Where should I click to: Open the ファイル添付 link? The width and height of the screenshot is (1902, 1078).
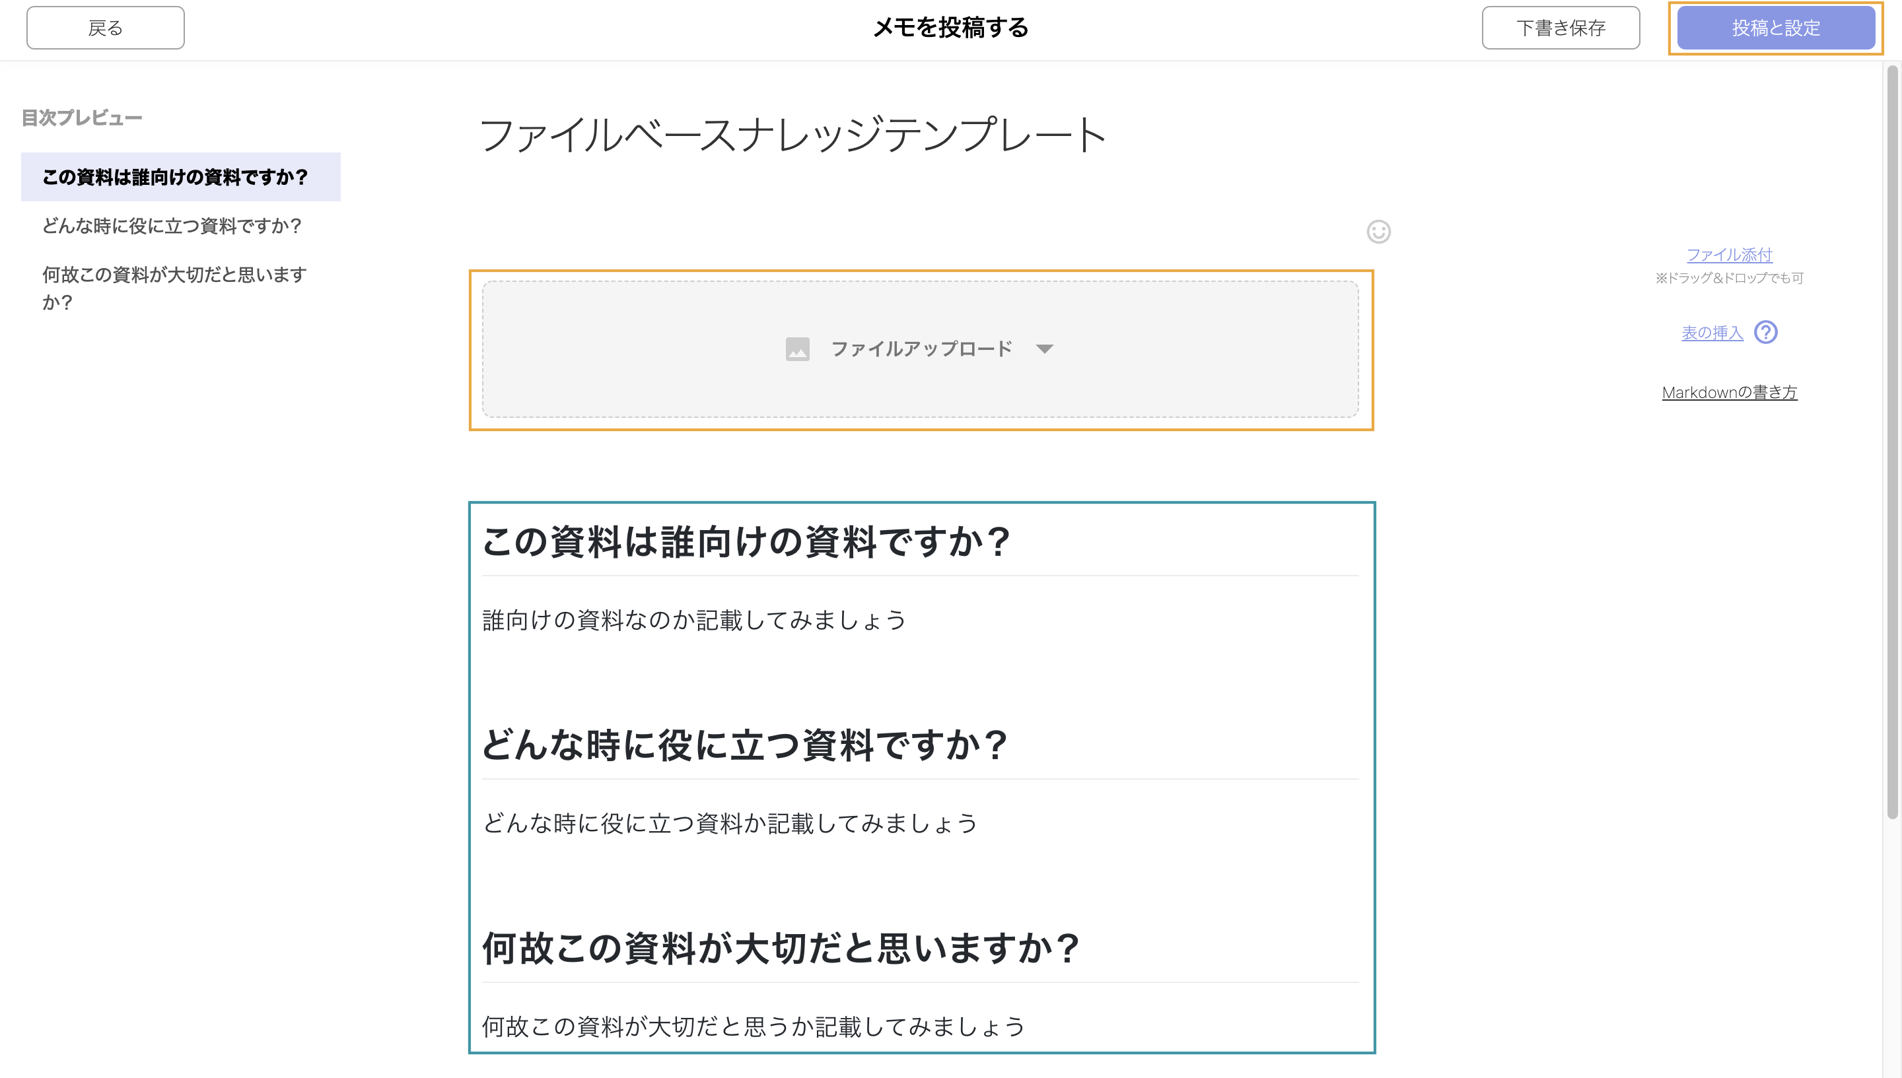pyautogui.click(x=1729, y=255)
